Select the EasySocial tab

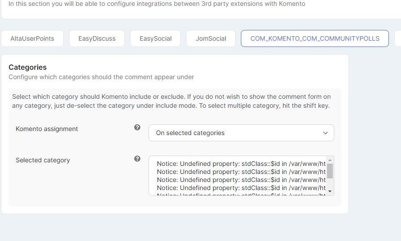point(155,38)
